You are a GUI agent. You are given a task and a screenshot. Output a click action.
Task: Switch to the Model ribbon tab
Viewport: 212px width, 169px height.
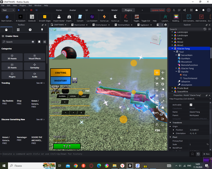[114, 10]
